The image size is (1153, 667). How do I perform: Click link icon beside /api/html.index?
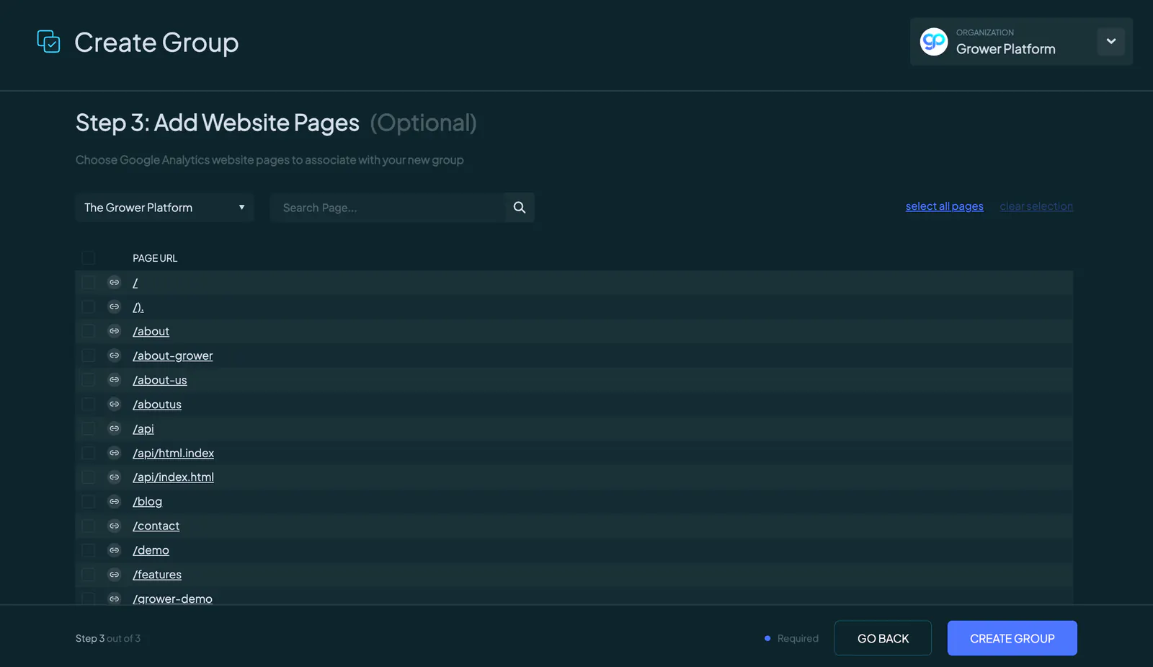point(114,453)
